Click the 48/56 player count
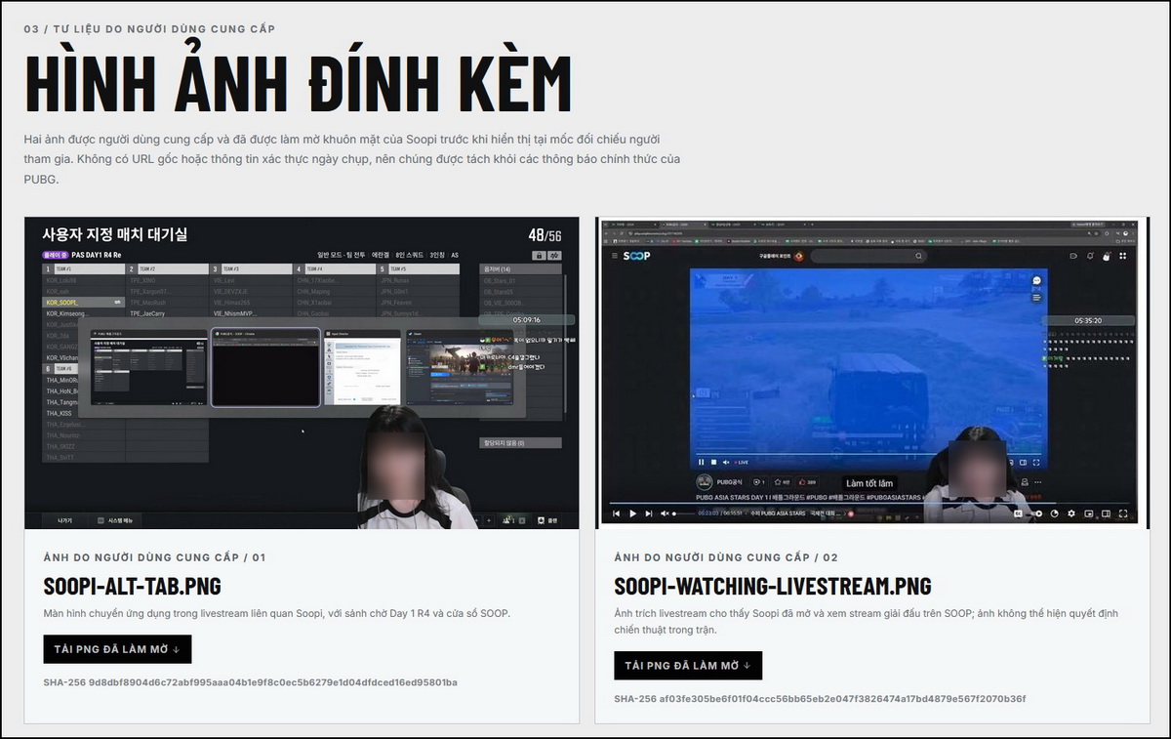The image size is (1171, 739). coord(545,235)
